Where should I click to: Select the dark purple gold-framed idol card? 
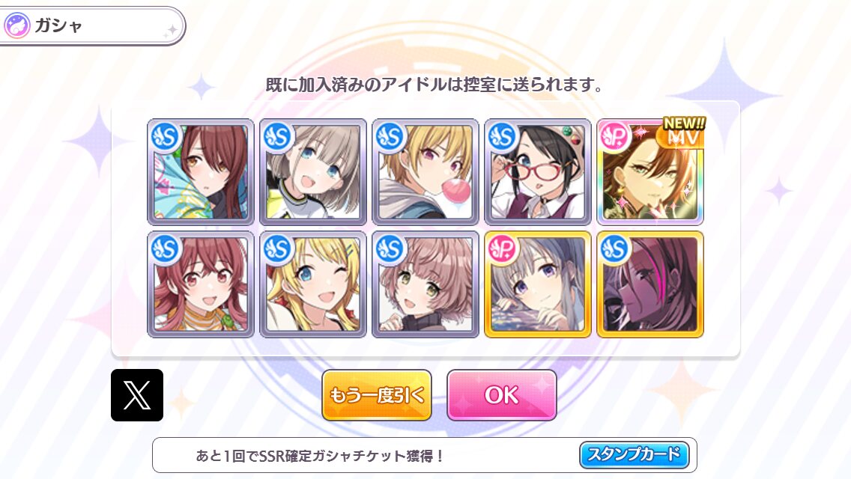[650, 284]
